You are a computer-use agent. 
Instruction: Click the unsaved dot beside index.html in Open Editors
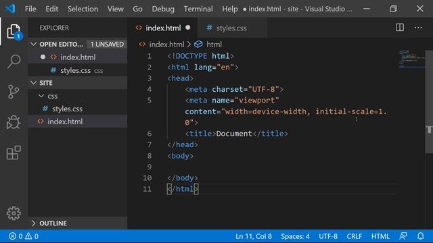coord(43,57)
